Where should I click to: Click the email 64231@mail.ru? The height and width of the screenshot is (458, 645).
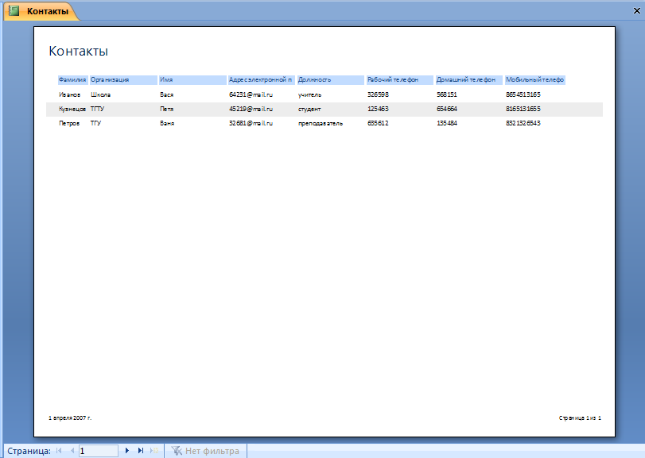251,94
